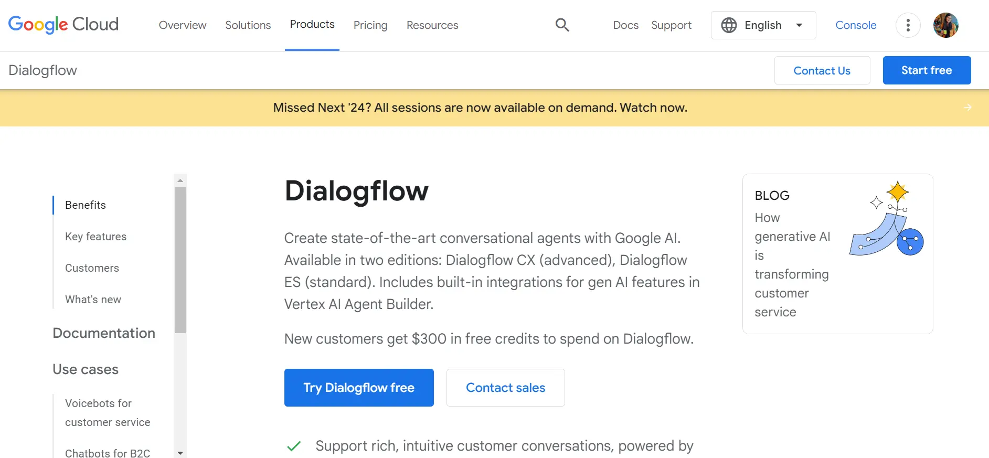The image size is (989, 458).
Task: Click the sidebar scrollbar thumb
Action: [180, 260]
